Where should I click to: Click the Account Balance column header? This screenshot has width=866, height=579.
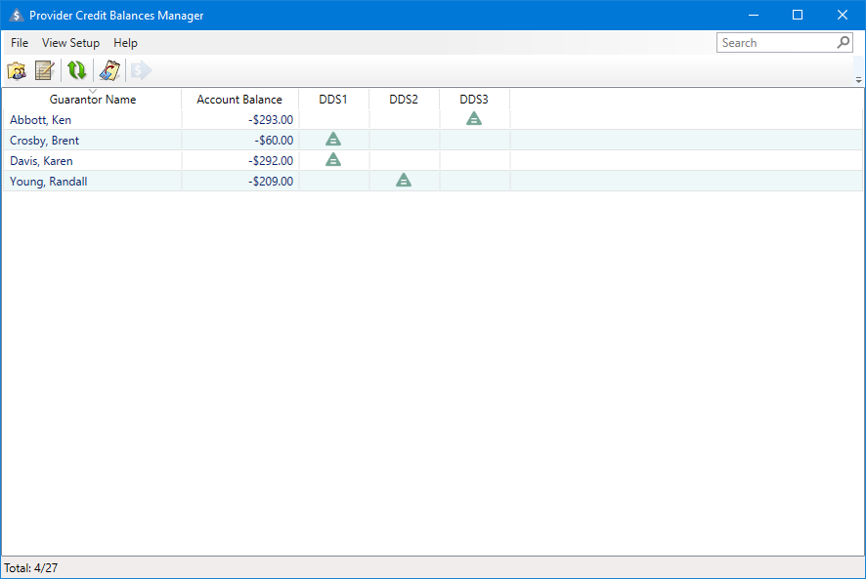239,100
